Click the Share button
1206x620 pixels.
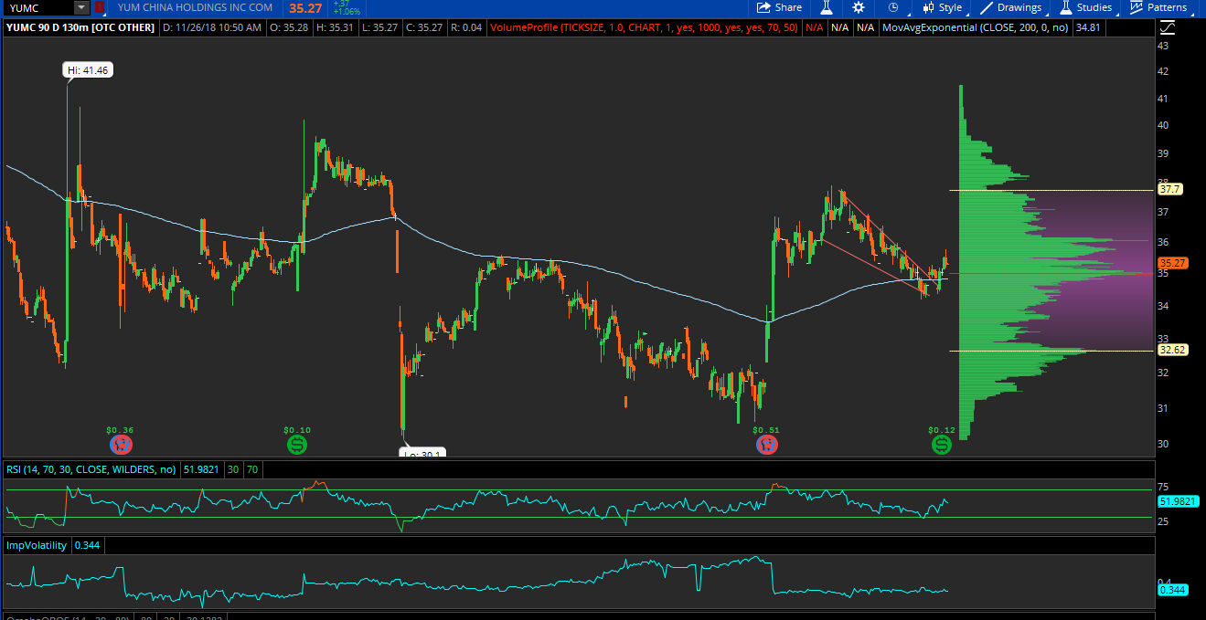(x=779, y=7)
